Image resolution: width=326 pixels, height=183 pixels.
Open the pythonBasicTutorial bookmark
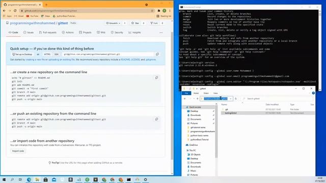pos(65,16)
